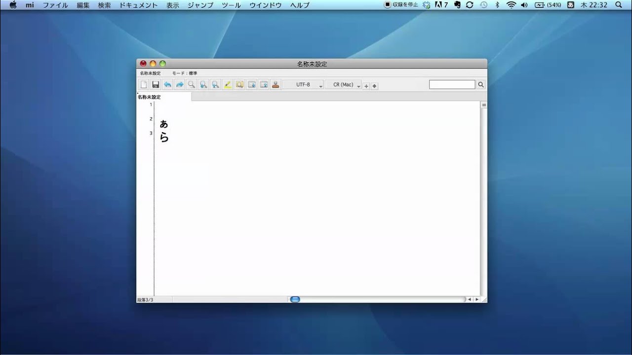This screenshot has height=355, width=632.
Task: Open the Apple menu
Action: coord(13,5)
